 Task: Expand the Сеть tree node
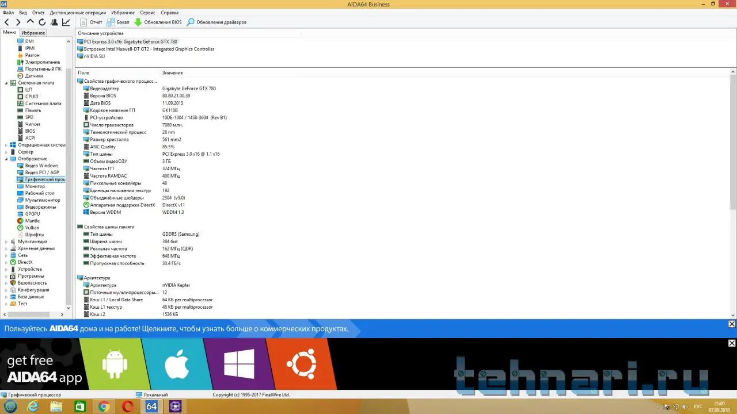[x=6, y=255]
